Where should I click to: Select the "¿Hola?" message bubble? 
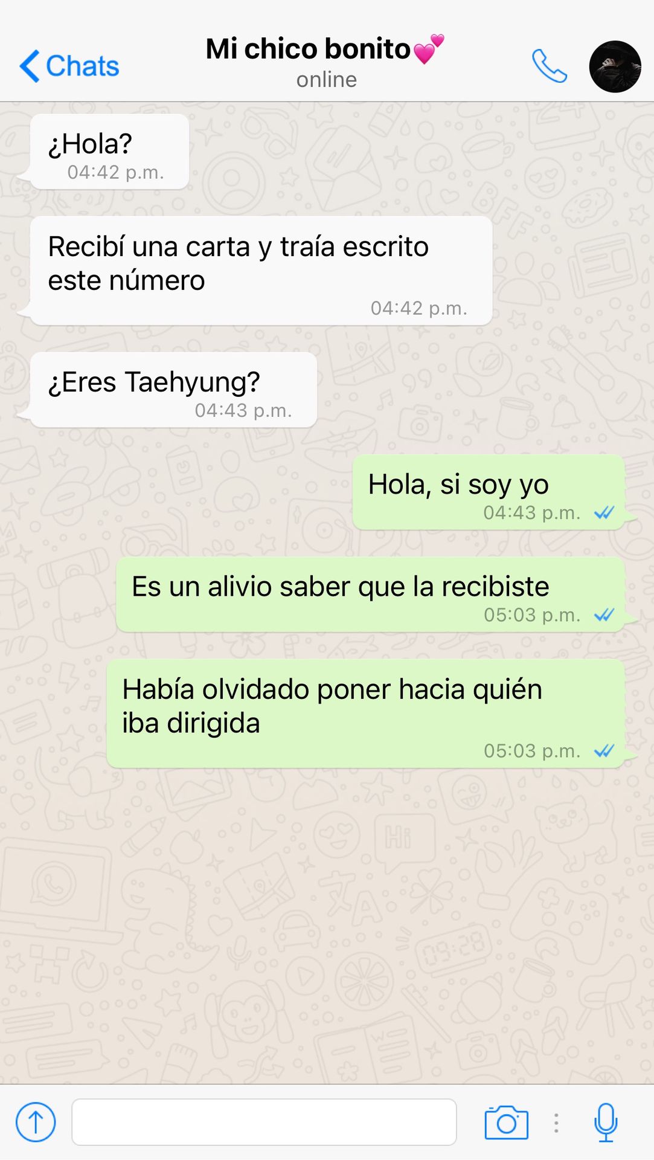point(109,152)
